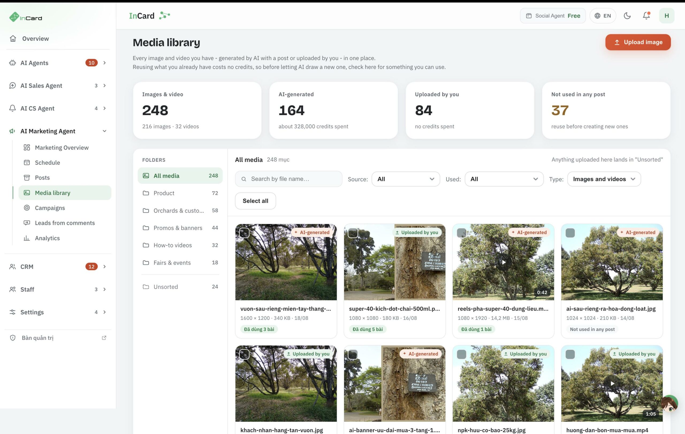Viewport: 685px width, 434px height.
Task: Collapse the AI Marketing Agent chevron
Action: click(x=104, y=131)
